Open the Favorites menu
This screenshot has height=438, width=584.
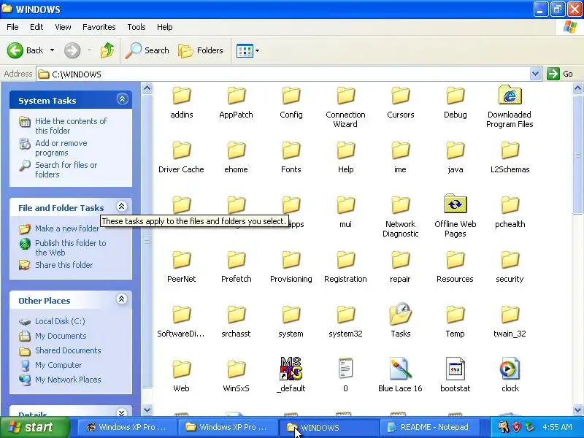pos(99,27)
